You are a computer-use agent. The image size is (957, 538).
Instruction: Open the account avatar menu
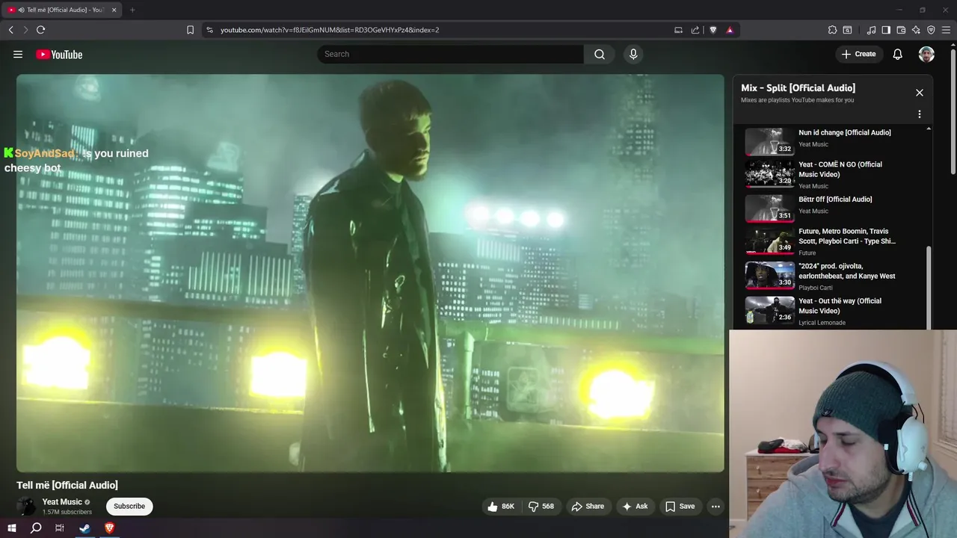(926, 54)
